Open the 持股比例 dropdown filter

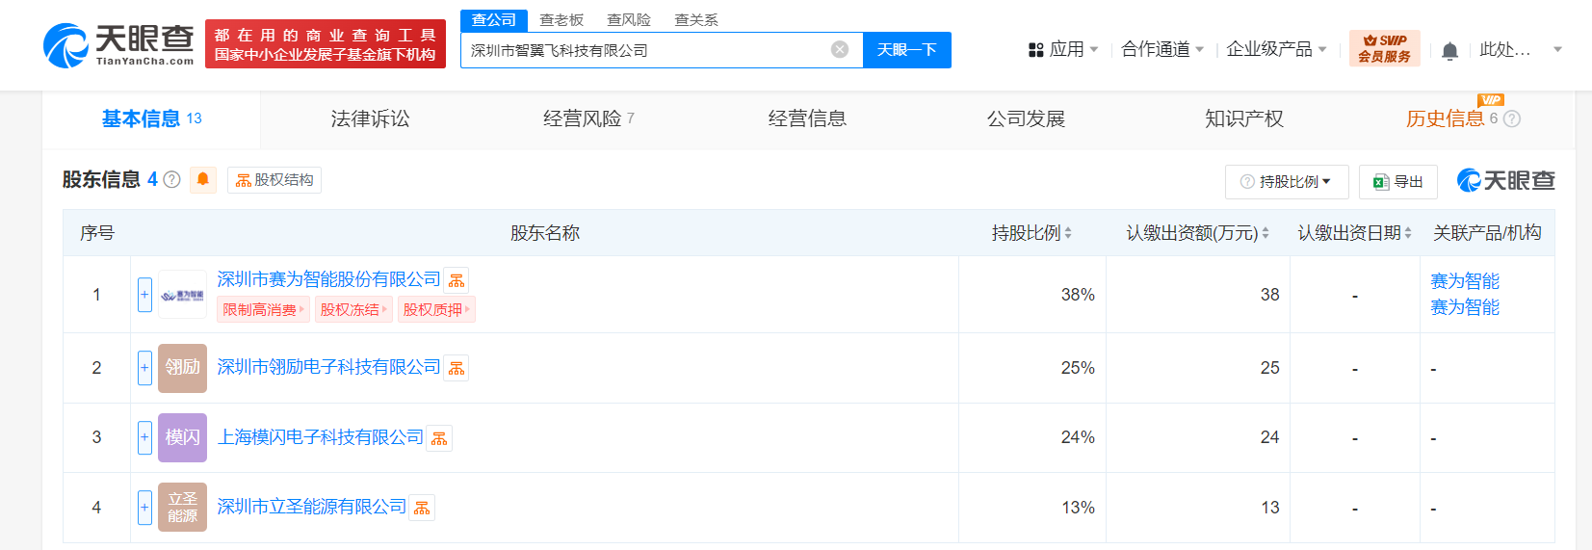(x=1286, y=181)
